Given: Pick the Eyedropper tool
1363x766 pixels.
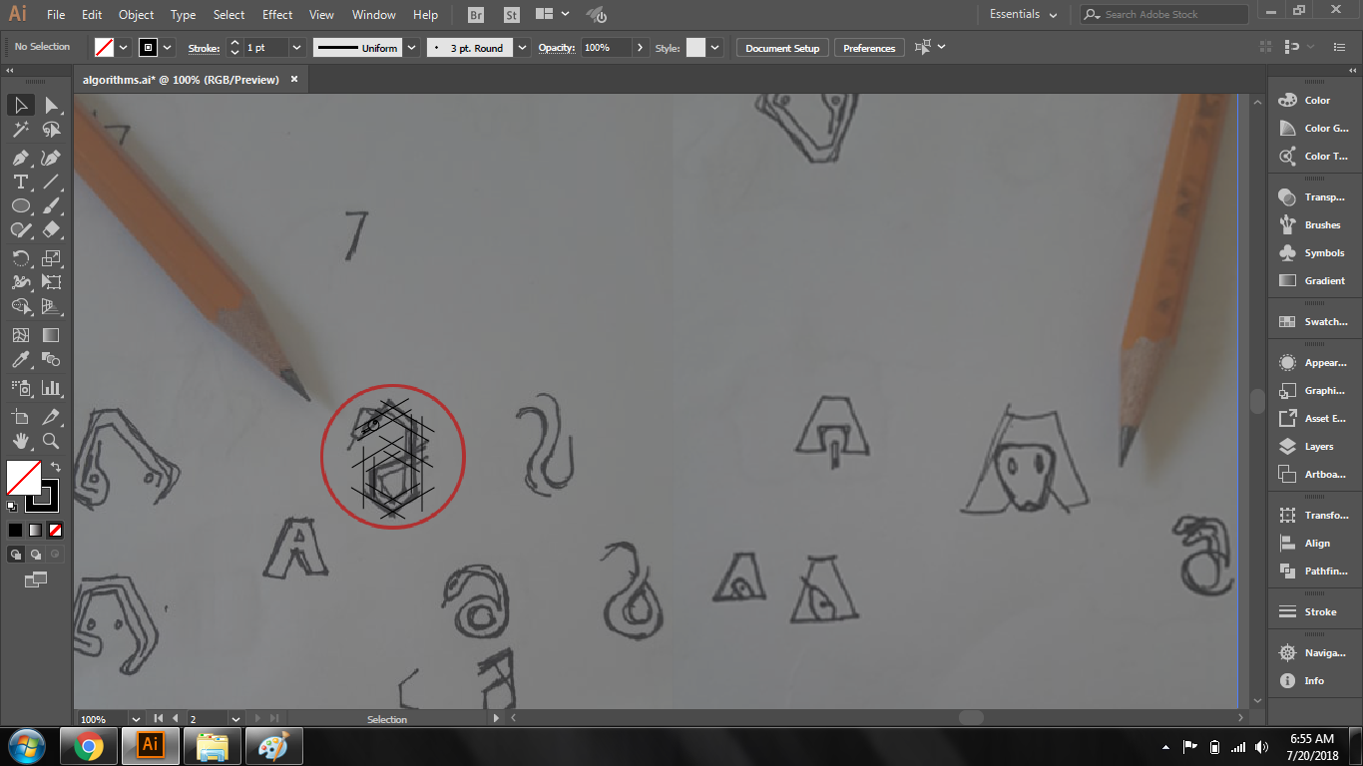Looking at the screenshot, I should 20,360.
